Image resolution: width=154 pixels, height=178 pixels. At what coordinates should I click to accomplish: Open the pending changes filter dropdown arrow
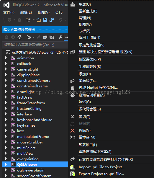point(34,37)
